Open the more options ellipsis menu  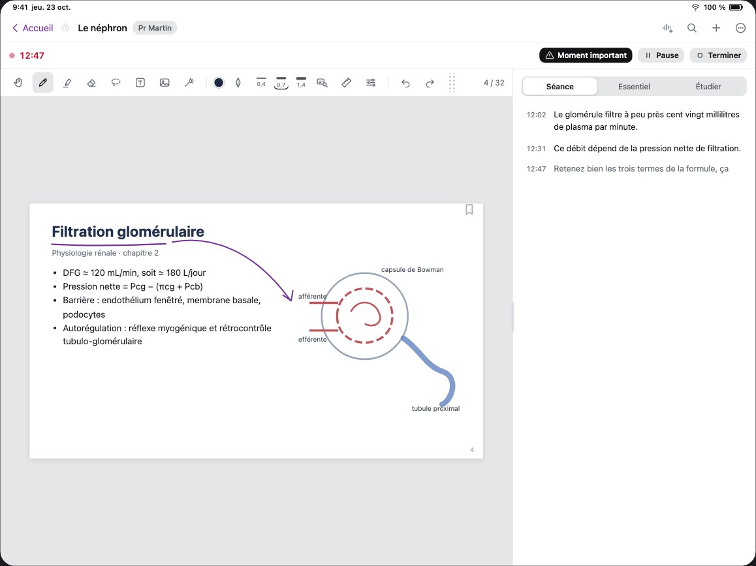[741, 28]
